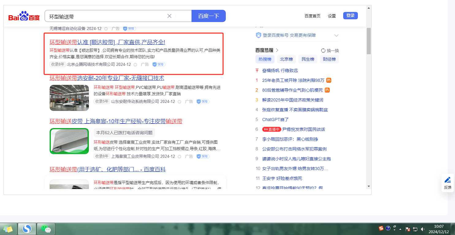Click the Sogou input method tray icon

click(381, 228)
